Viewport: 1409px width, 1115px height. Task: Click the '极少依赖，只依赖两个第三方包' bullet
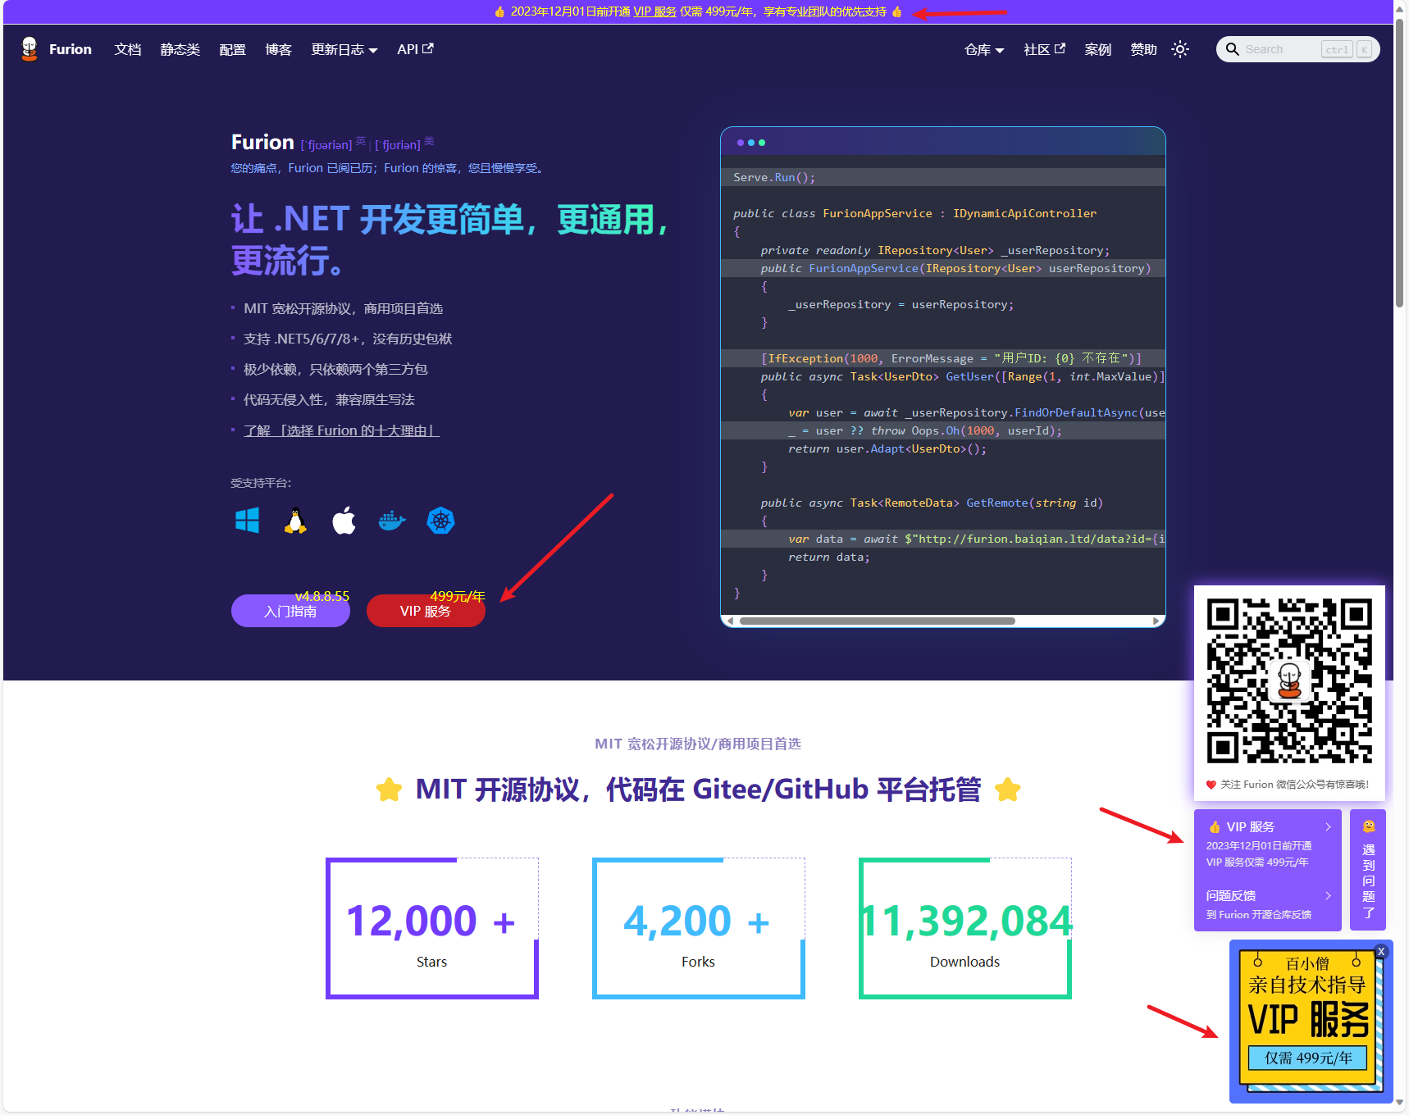(x=335, y=370)
